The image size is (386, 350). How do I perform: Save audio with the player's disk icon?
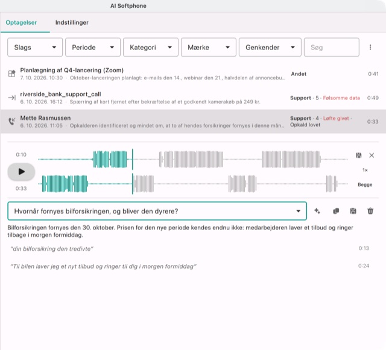(x=359, y=155)
